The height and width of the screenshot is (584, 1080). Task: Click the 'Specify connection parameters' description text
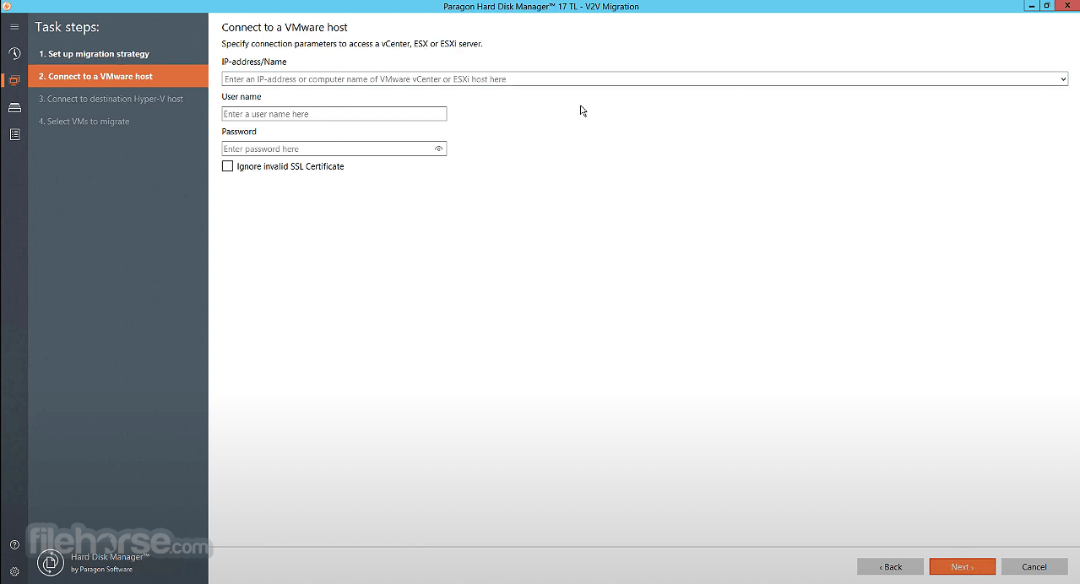352,44
